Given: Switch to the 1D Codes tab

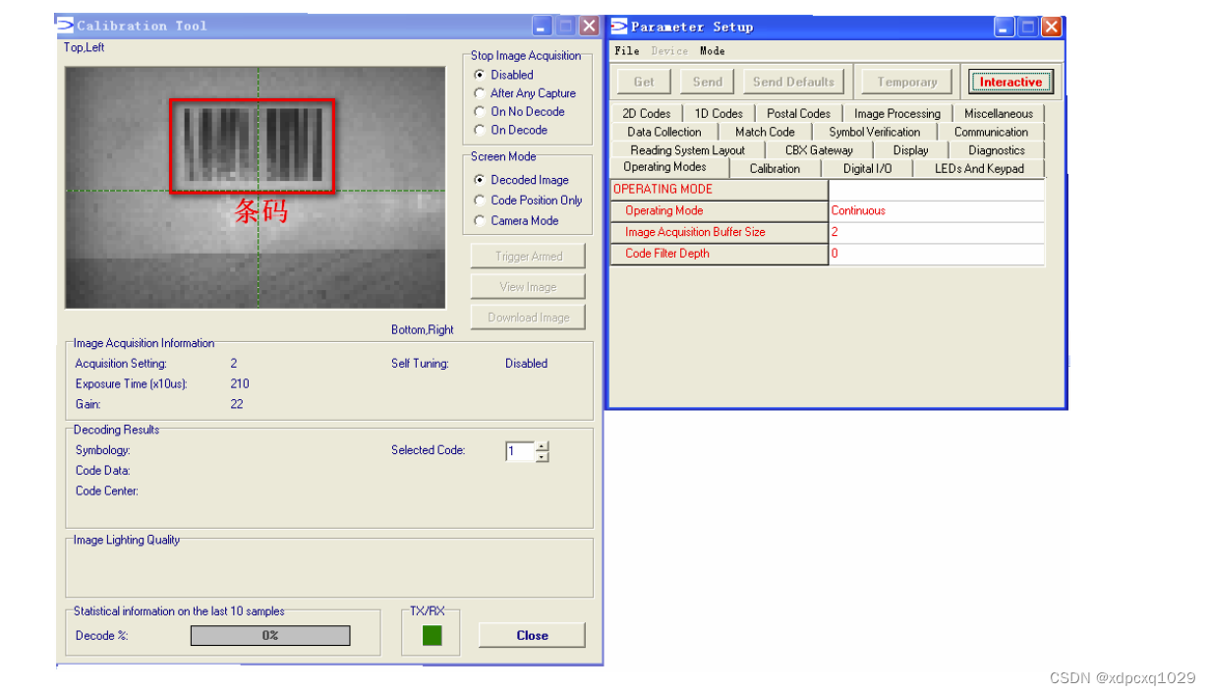Looking at the screenshot, I should coord(718,112).
